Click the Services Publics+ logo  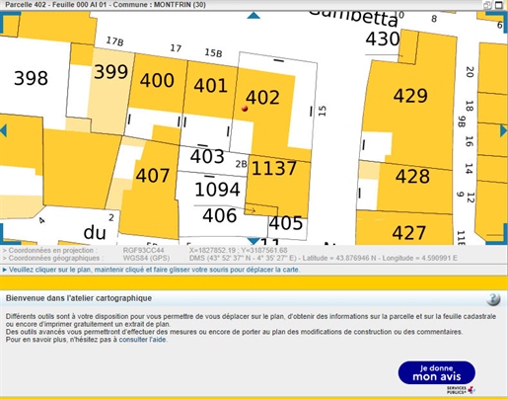pos(461,390)
